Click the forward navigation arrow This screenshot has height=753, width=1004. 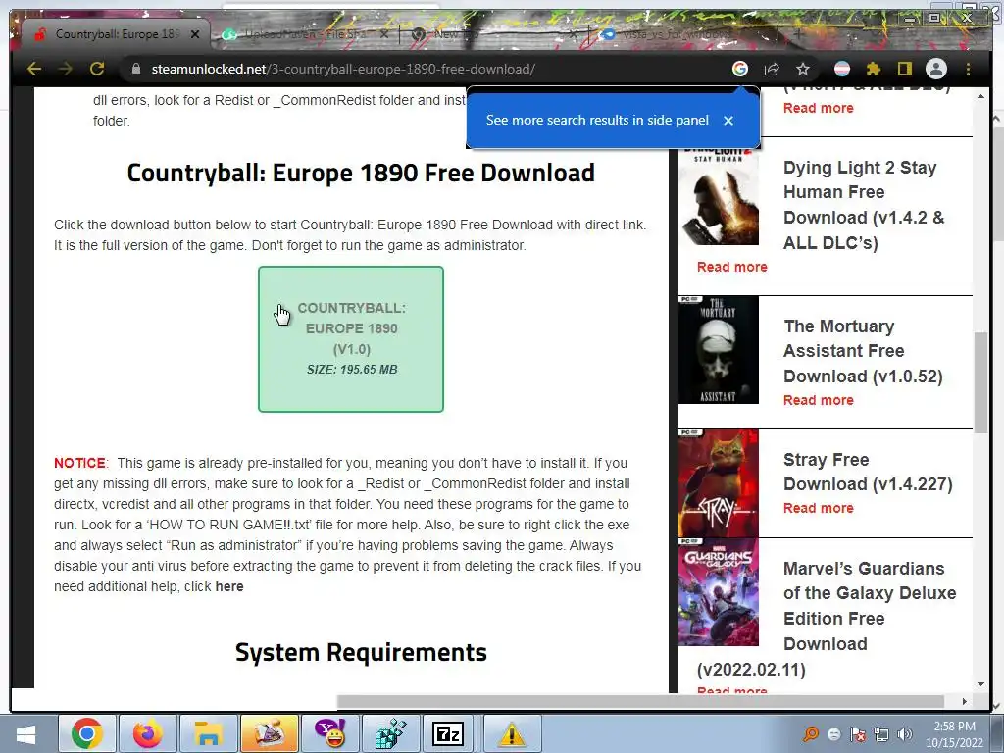66,69
